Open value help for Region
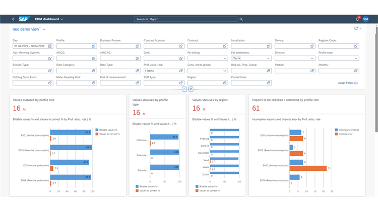Image resolution: width=378 pixels, height=212 pixels. [x=225, y=83]
